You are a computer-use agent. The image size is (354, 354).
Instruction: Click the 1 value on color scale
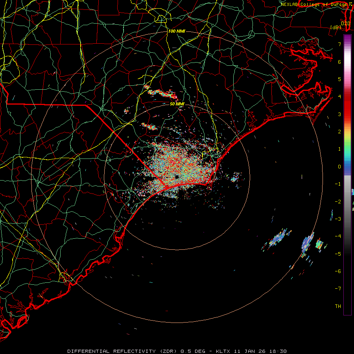point(339,149)
